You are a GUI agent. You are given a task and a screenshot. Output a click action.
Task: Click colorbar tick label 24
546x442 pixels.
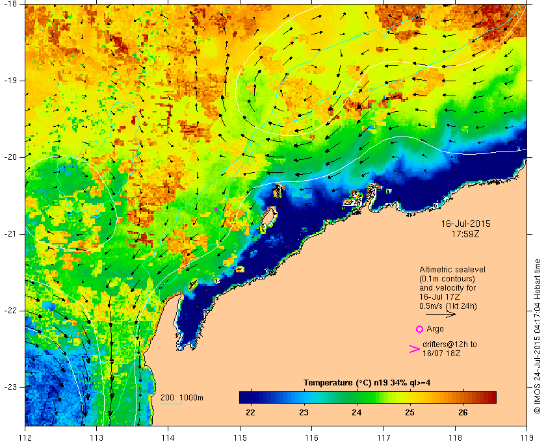click(x=357, y=413)
